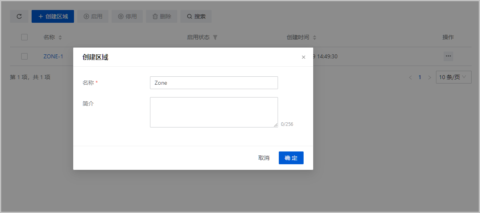Open the 搜索 search button
The image size is (480, 213).
point(196,16)
